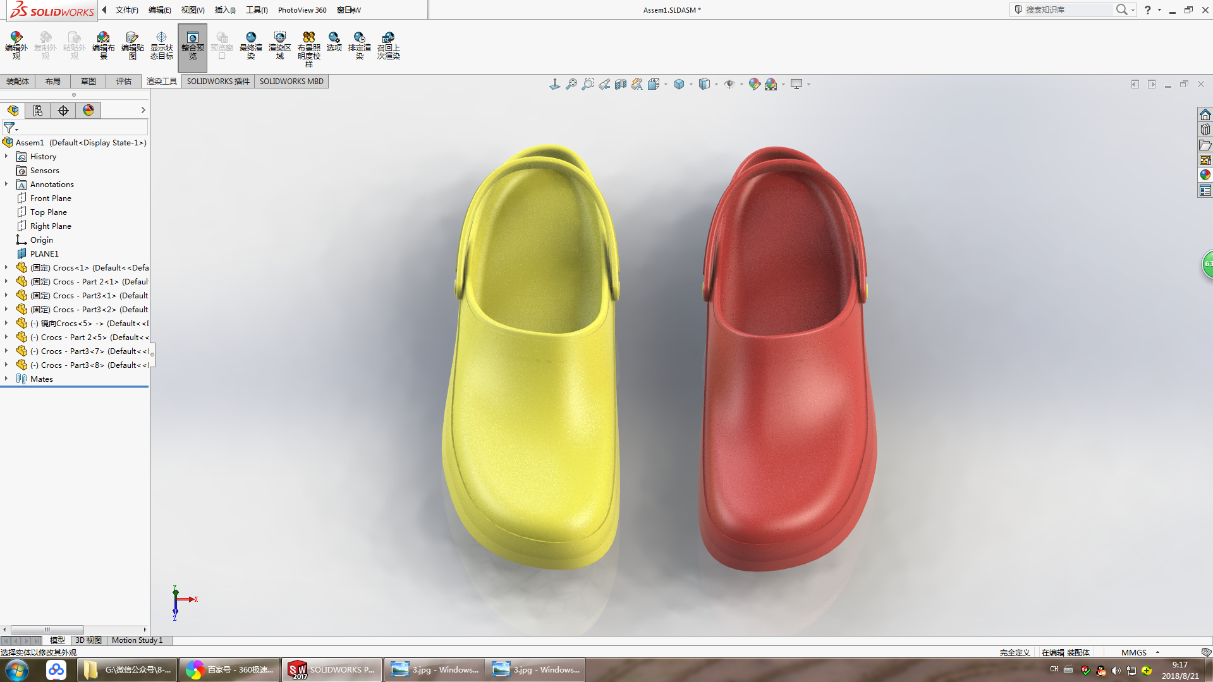Toggle the Section View icon
Viewport: 1213px width, 682px height.
pyautogui.click(x=621, y=84)
